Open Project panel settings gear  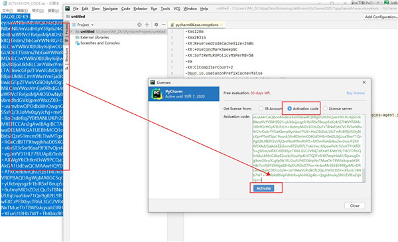tap(156, 25)
